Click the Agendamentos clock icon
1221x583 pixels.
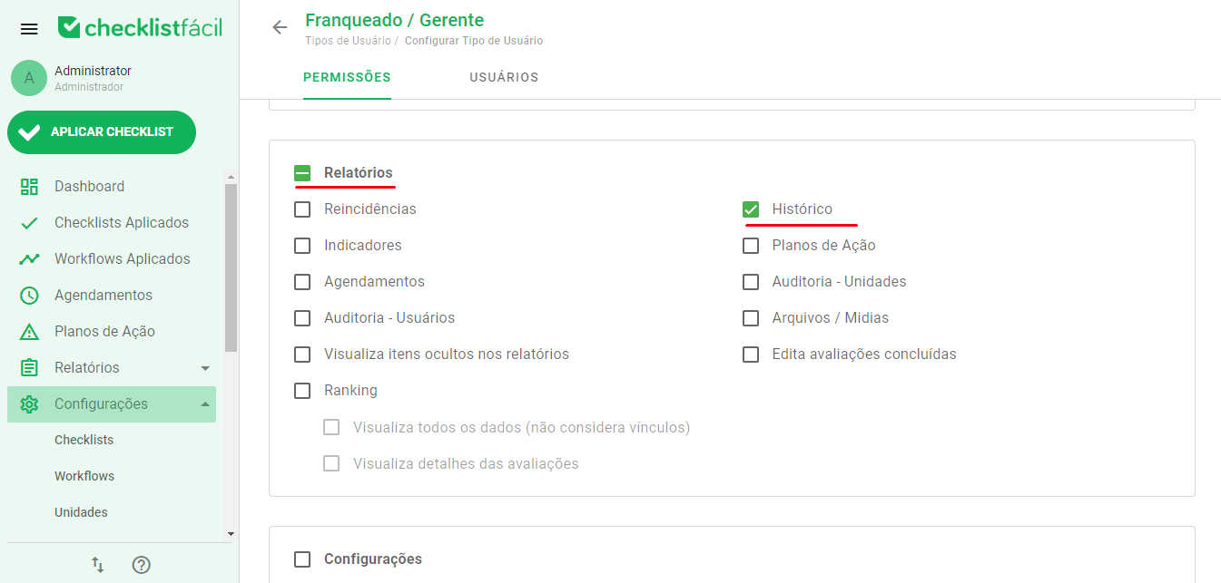28,295
